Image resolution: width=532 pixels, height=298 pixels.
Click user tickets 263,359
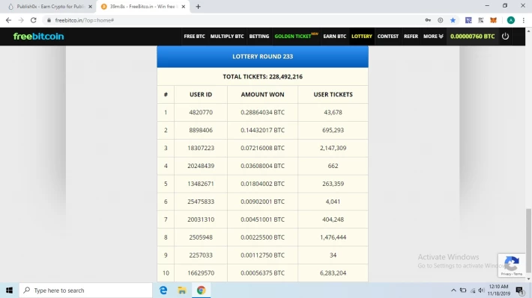point(333,184)
